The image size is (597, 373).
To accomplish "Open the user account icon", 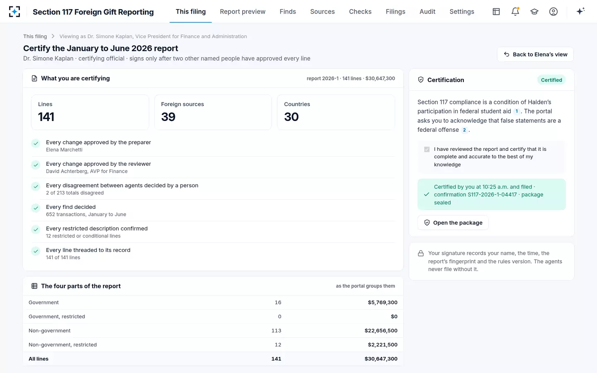I will 553,12.
